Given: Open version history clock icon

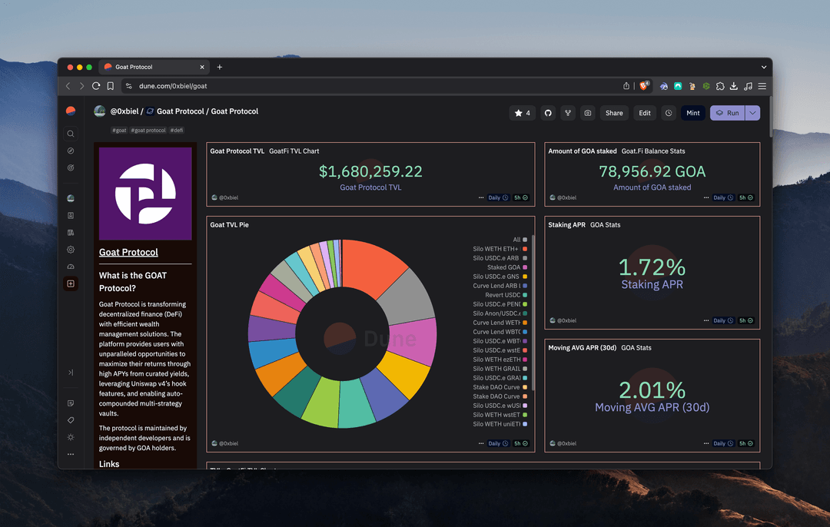Looking at the screenshot, I should click(669, 113).
